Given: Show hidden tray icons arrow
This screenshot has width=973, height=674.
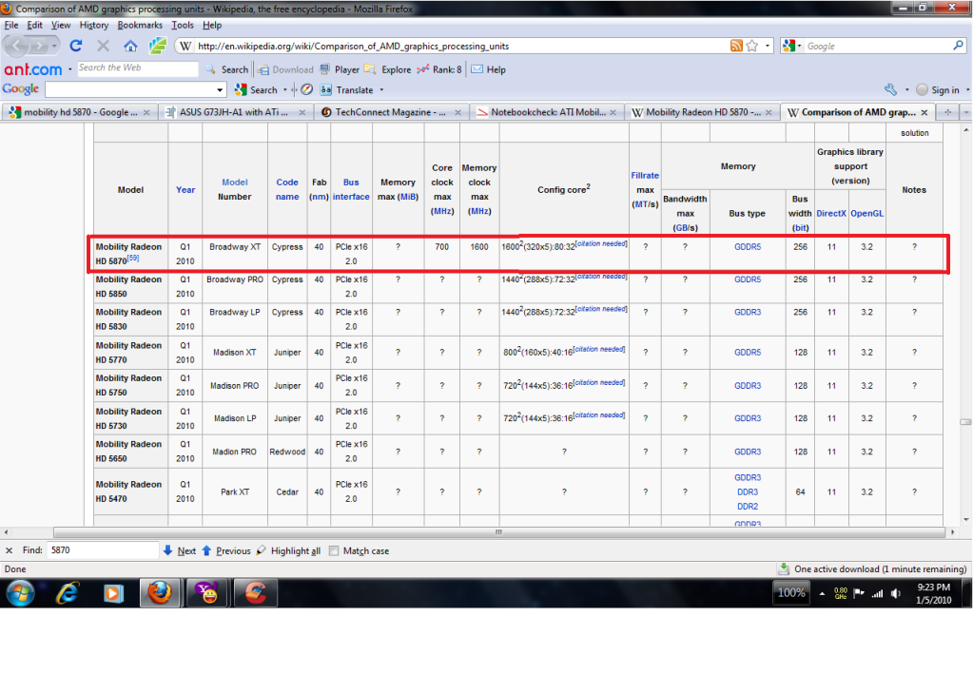Looking at the screenshot, I should pos(822,593).
